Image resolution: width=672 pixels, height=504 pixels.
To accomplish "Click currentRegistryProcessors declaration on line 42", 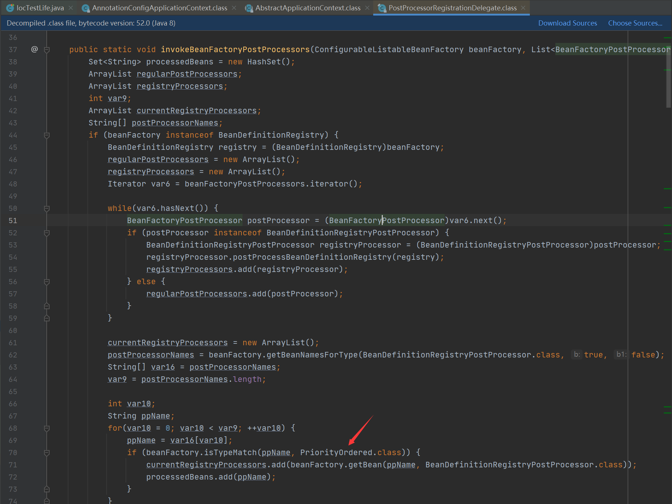I will point(197,111).
